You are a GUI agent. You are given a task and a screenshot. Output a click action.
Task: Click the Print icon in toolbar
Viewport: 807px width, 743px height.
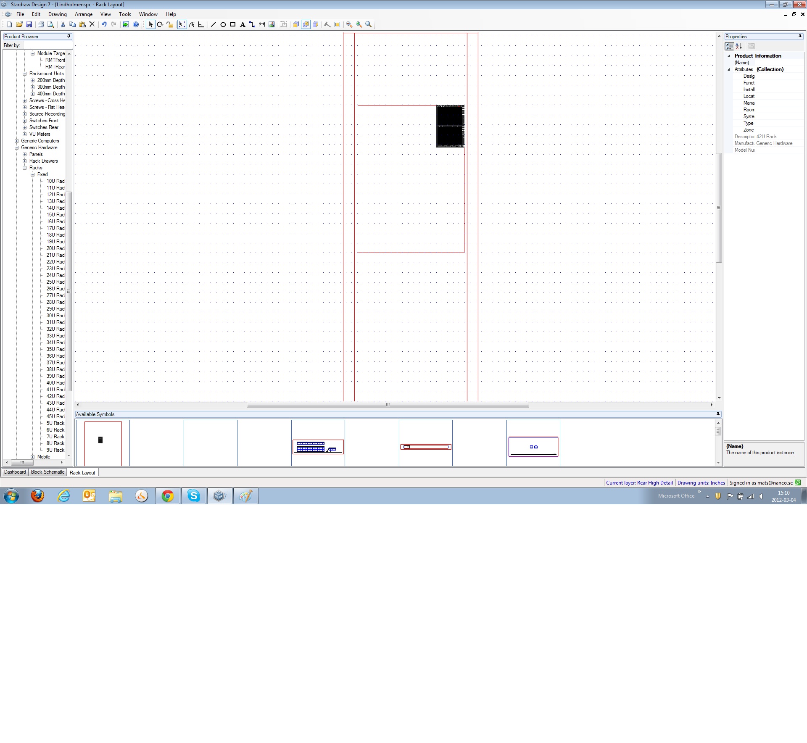41,25
